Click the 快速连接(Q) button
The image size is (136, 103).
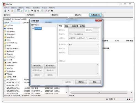pyautogui.click(x=95, y=15)
